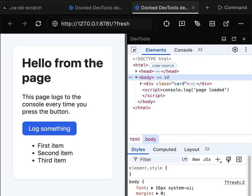Focus the URL address field
The height and width of the screenshot is (196, 252).
[107, 24]
